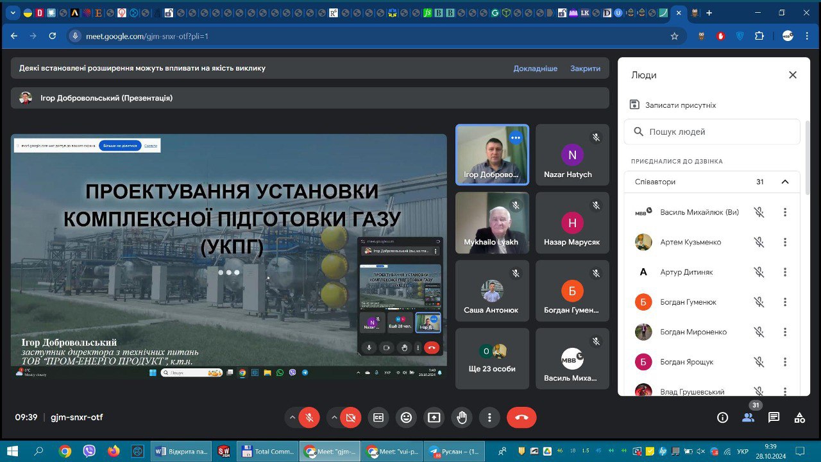
Task: Click mic icon beside Богдан Ярощук
Action: (759, 362)
